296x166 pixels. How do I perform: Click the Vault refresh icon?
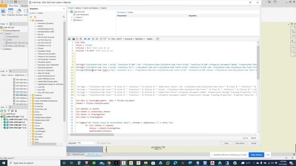tap(2, 111)
